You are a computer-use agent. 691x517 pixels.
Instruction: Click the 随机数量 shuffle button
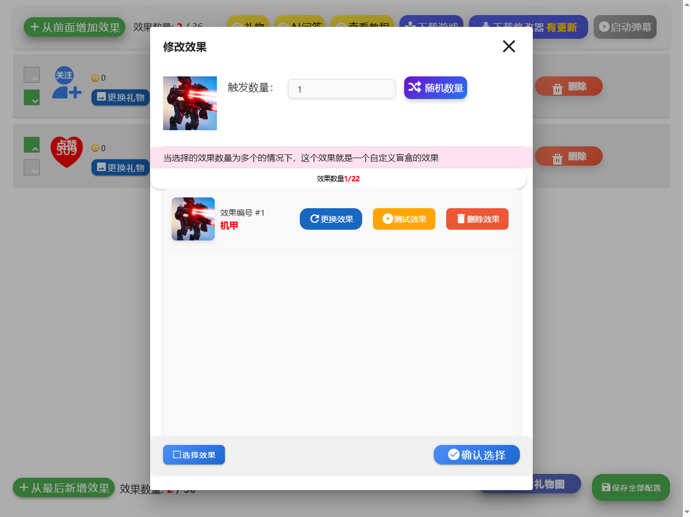[435, 88]
